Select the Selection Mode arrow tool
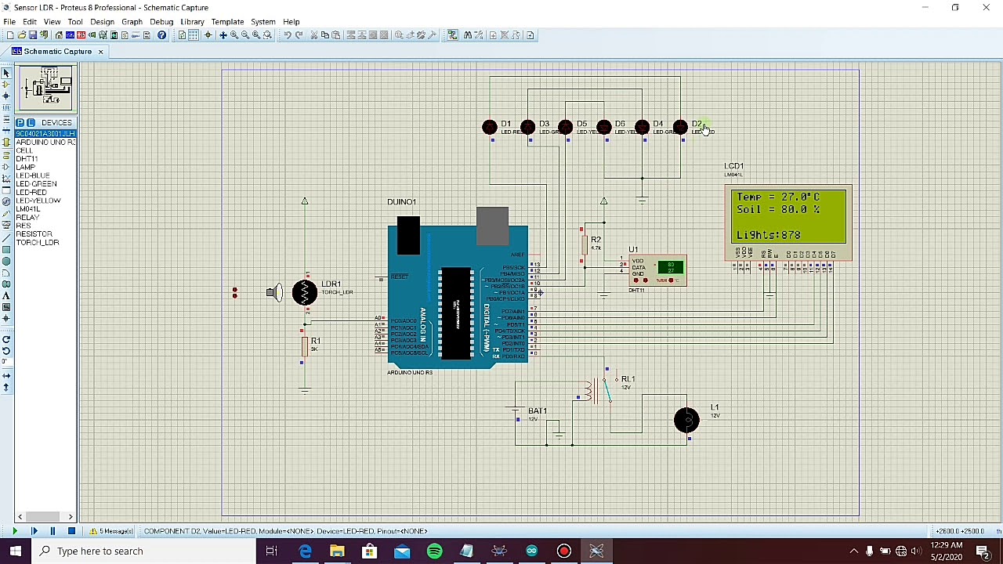Image resolution: width=1003 pixels, height=564 pixels. tap(6, 74)
